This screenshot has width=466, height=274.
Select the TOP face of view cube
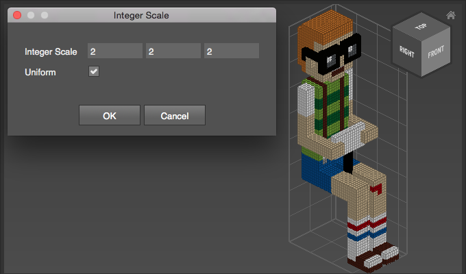coord(420,27)
